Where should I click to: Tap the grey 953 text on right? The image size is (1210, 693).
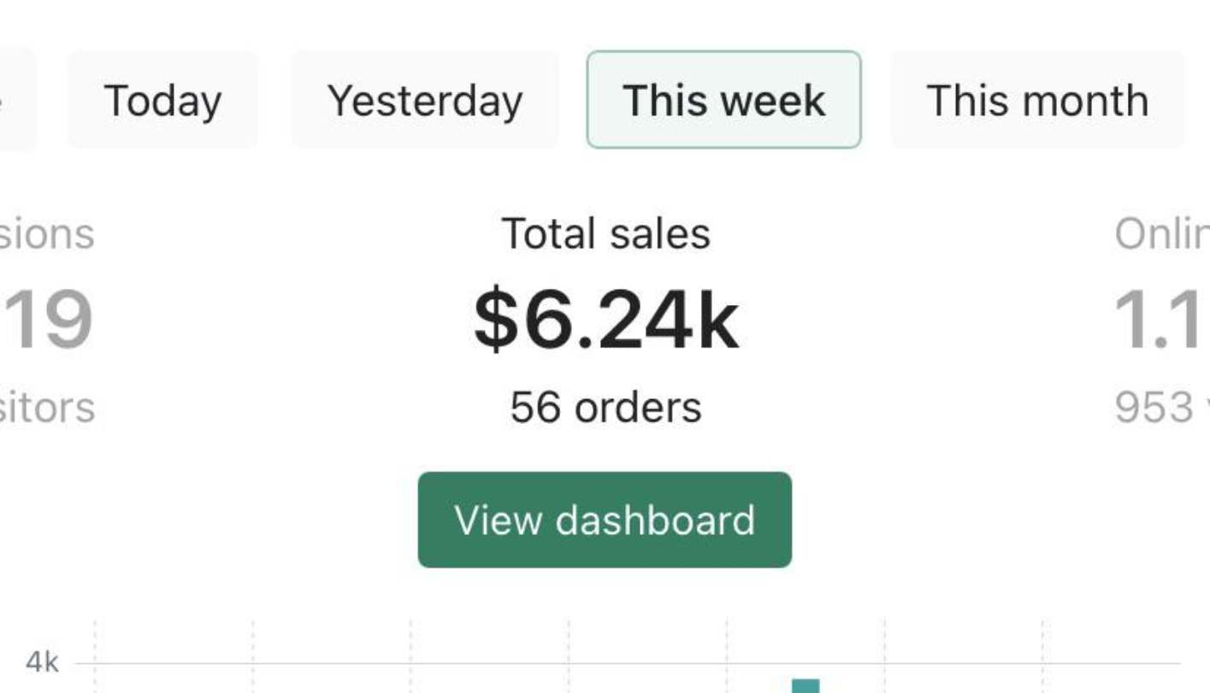[x=1162, y=408]
